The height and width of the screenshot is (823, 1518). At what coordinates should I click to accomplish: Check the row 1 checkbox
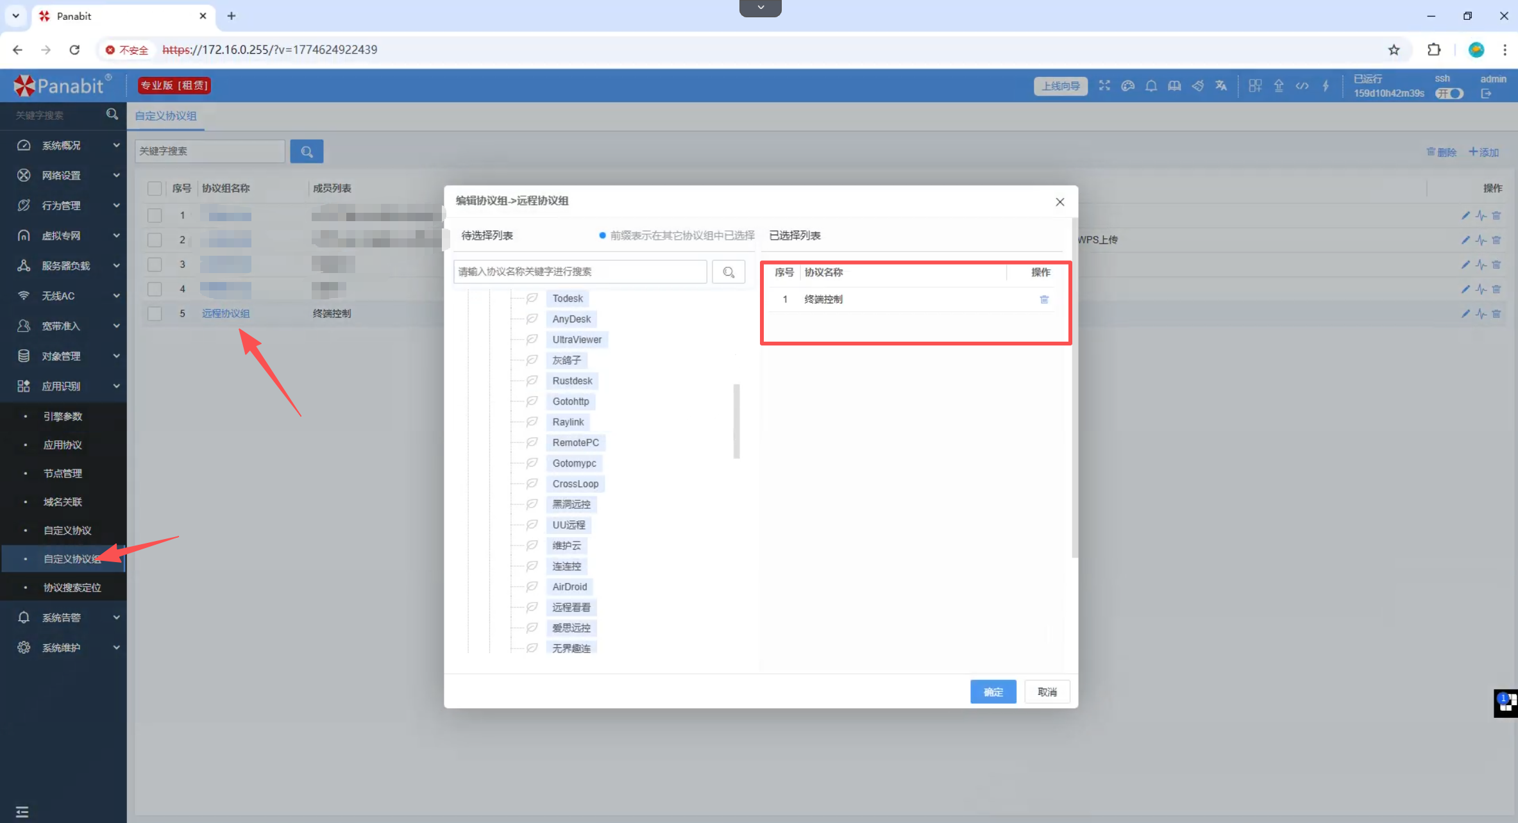coord(155,215)
